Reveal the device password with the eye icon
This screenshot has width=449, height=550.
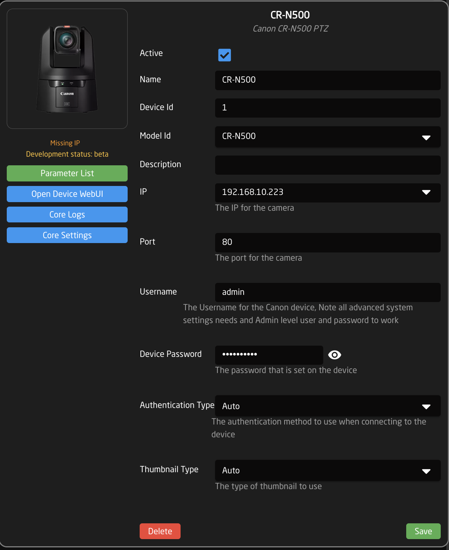pos(334,355)
